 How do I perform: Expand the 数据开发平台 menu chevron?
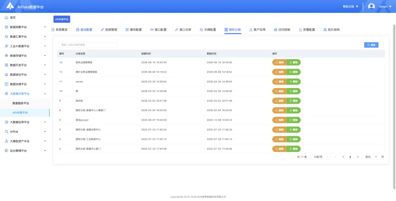[45, 65]
